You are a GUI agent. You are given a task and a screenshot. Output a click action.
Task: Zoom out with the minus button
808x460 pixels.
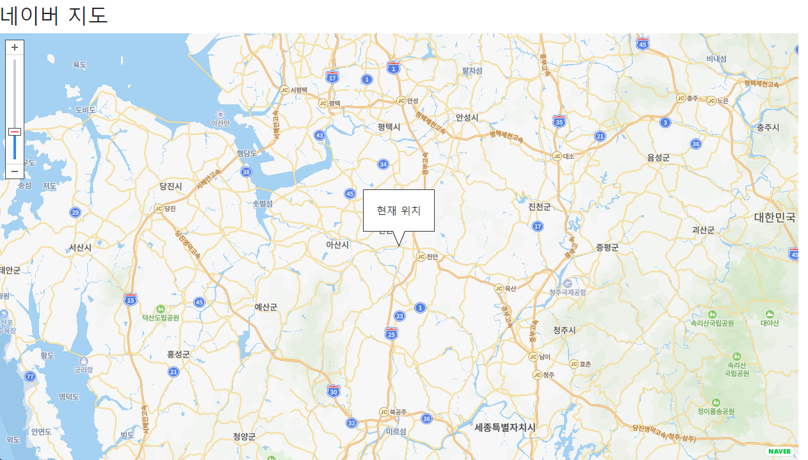click(x=15, y=171)
